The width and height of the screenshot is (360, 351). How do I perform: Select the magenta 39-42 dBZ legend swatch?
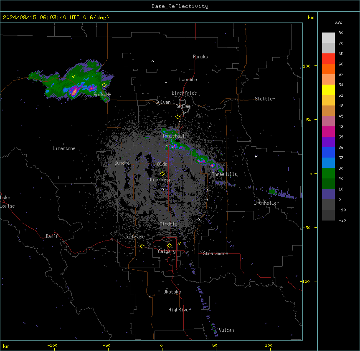328,131
